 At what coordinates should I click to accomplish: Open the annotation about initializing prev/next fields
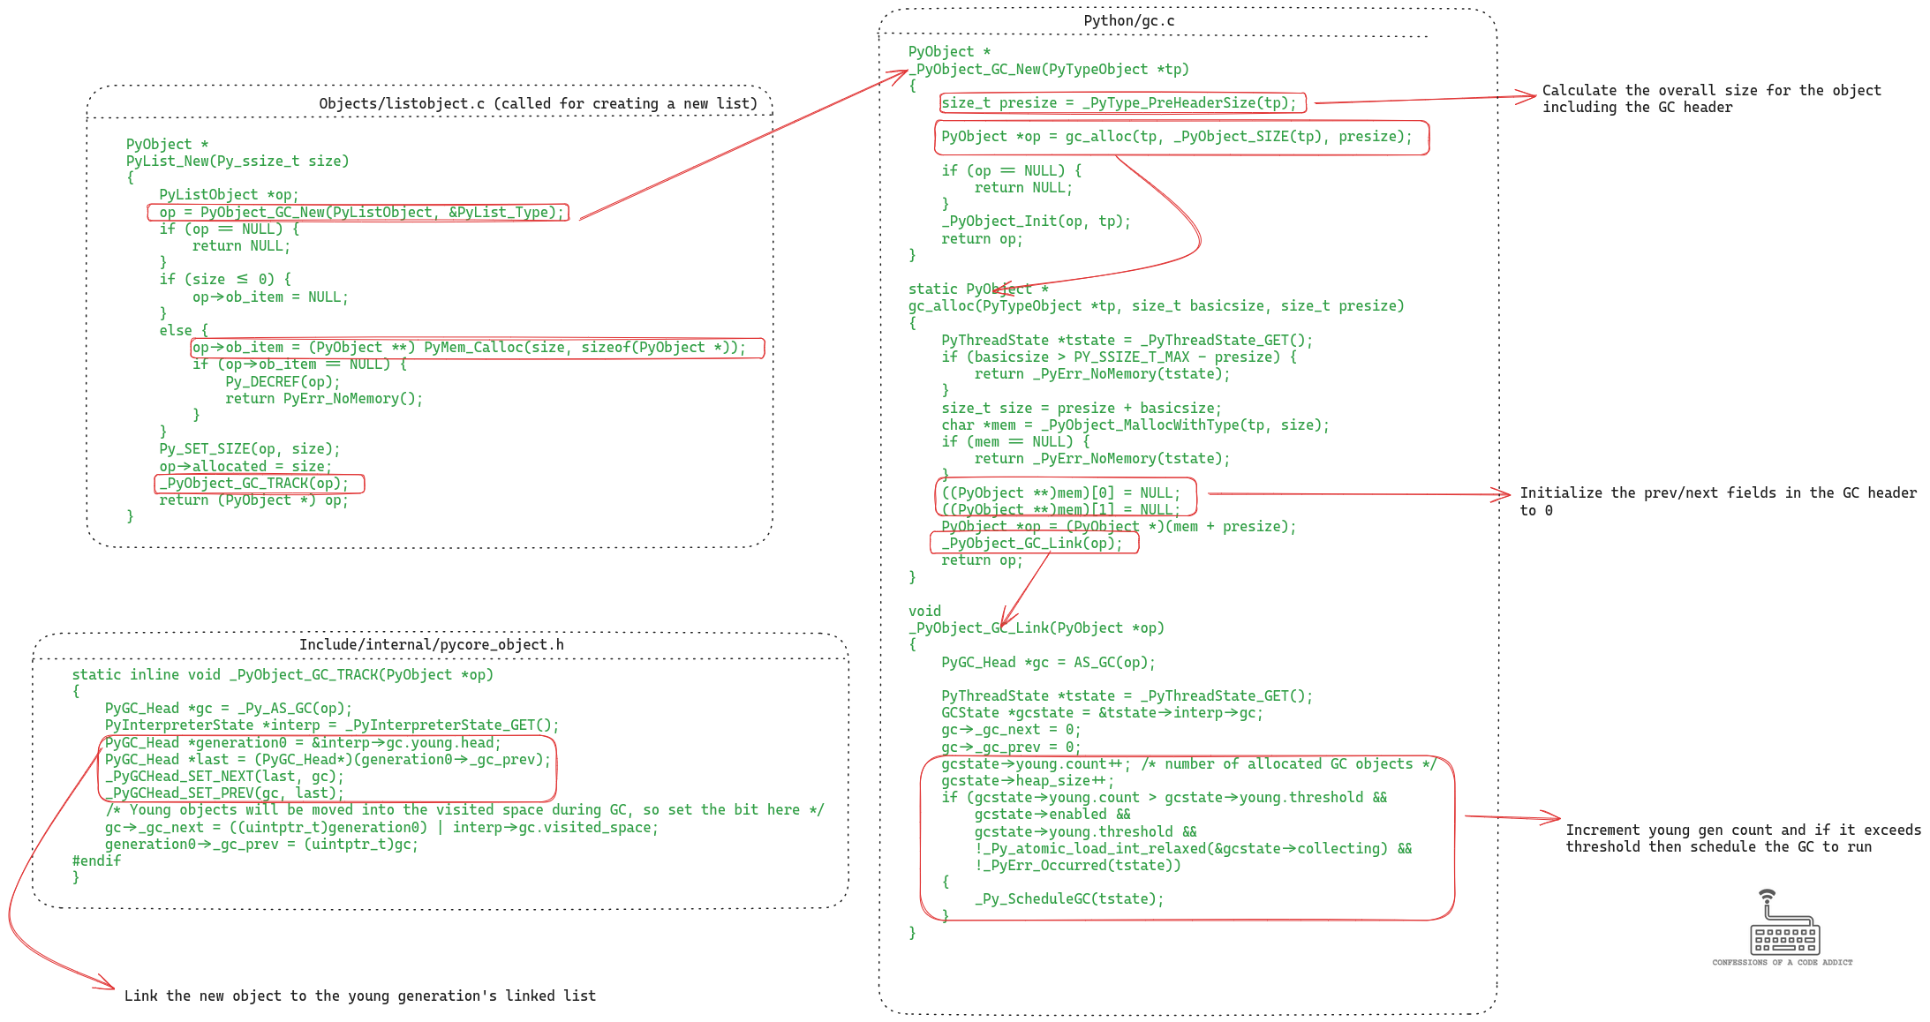[1718, 501]
